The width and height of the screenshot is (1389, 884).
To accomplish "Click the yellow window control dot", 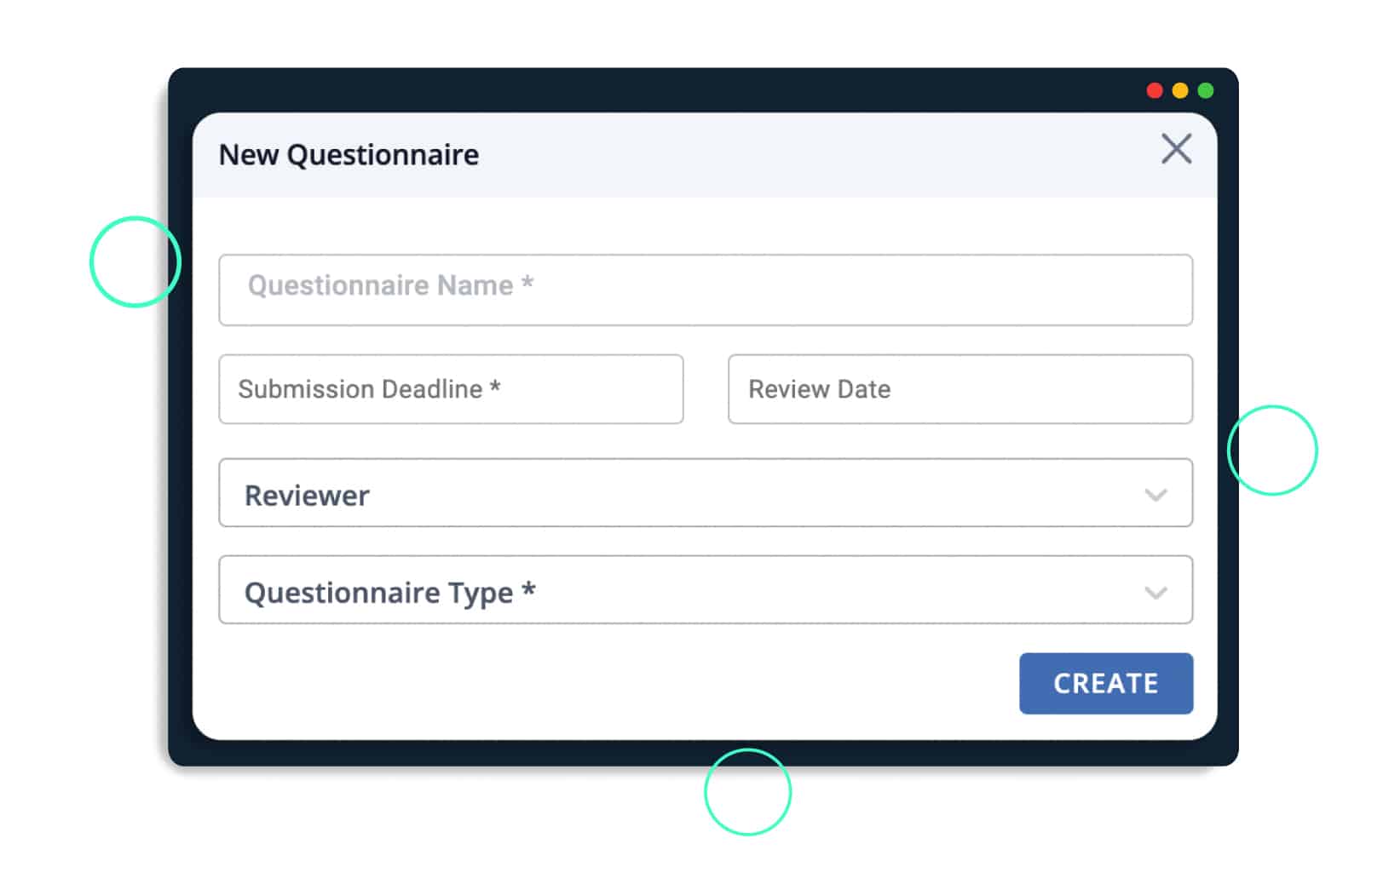I will click(x=1180, y=90).
